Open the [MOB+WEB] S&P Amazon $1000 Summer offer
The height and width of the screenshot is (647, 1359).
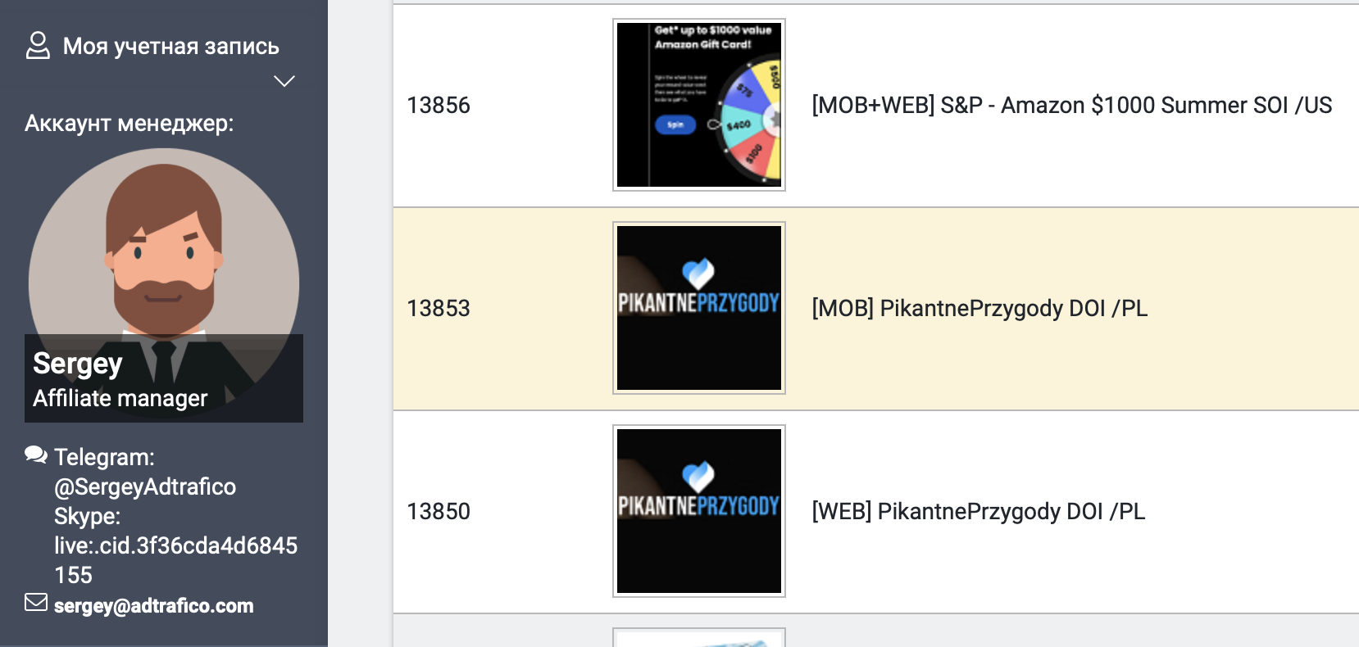coord(1072,105)
